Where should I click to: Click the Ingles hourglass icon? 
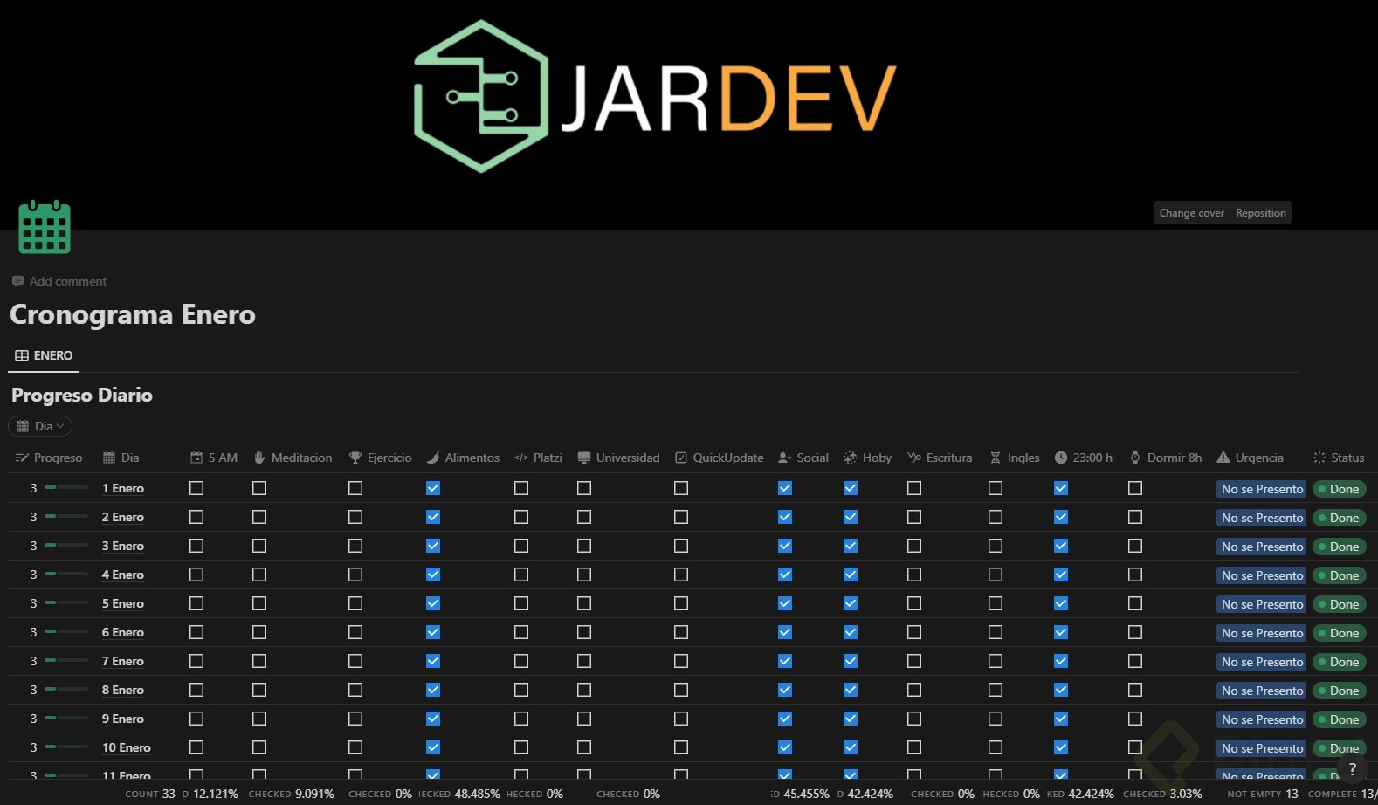click(996, 458)
